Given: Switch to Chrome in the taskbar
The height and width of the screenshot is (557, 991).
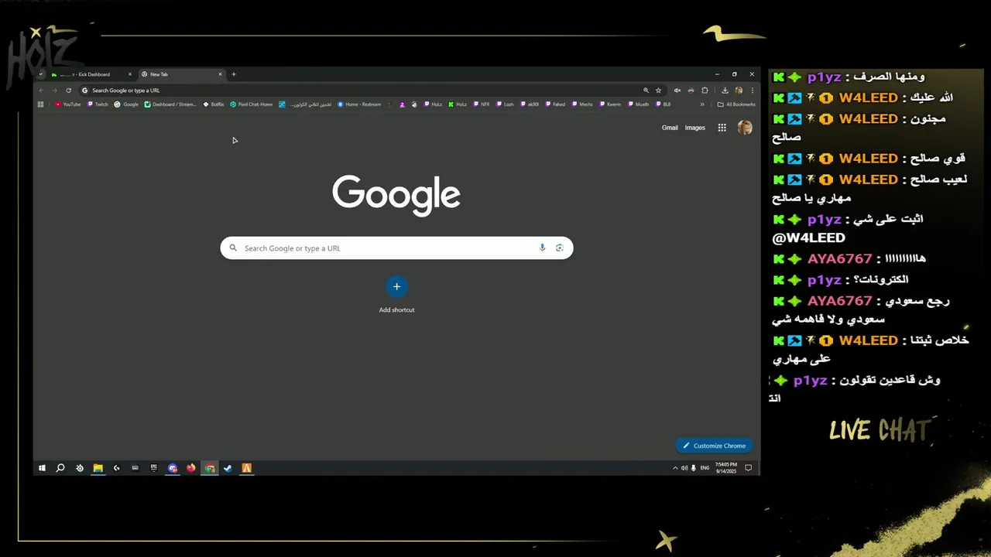Looking at the screenshot, I should click(x=210, y=468).
